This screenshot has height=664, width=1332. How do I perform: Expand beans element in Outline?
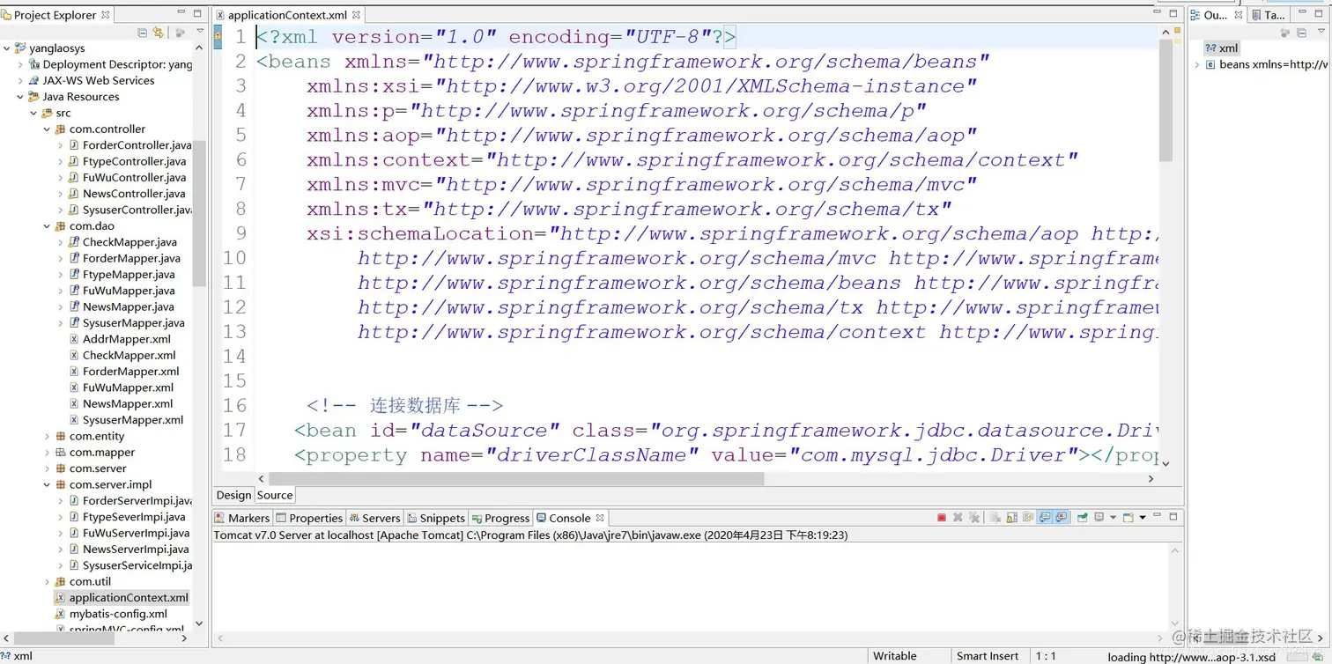1197,64
